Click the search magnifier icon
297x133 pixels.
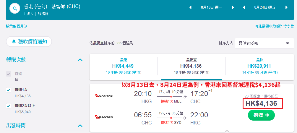pyautogui.click(x=15, y=9)
